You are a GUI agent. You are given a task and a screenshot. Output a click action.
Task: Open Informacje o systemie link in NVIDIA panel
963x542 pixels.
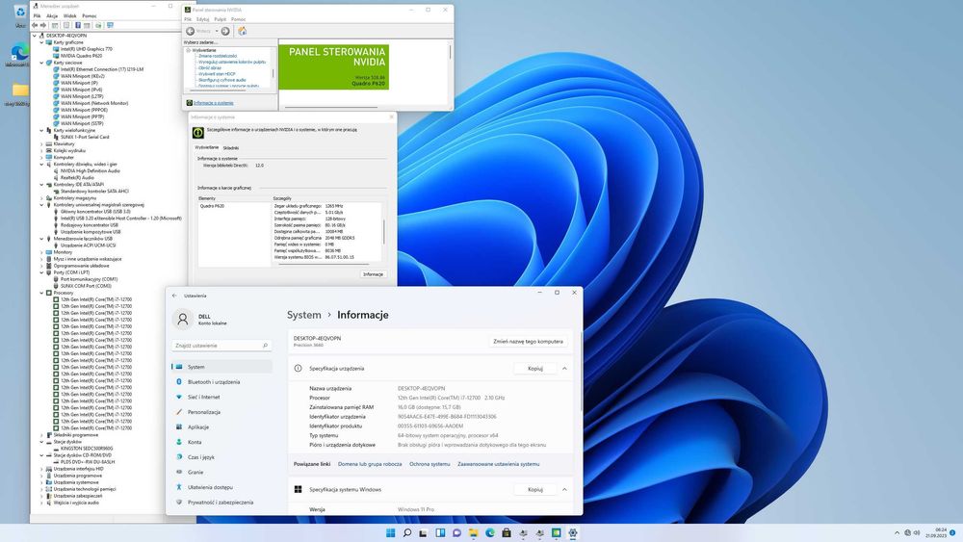(214, 103)
